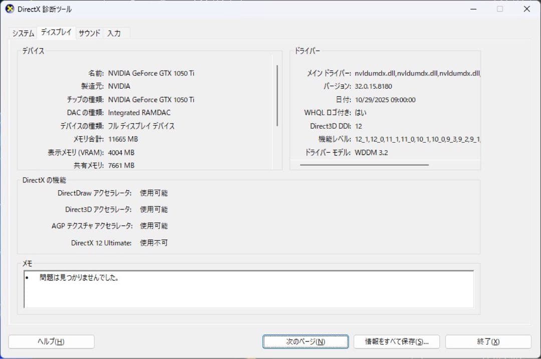
Task: Select the device name NVIDIA GeForce GTX 1050 Ti
Action: point(151,73)
